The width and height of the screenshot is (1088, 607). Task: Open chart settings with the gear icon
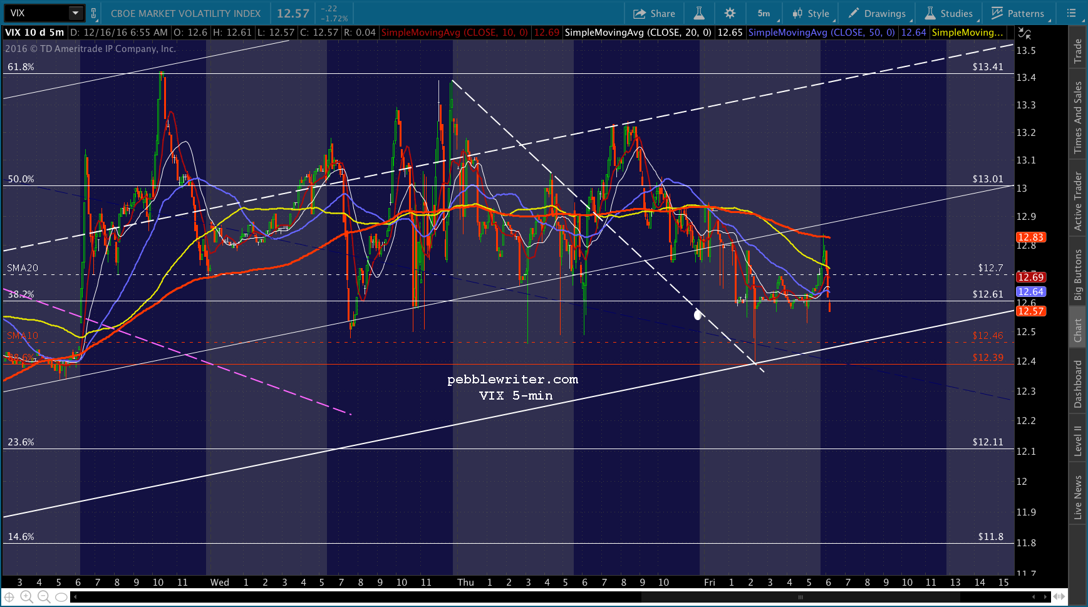click(x=730, y=13)
